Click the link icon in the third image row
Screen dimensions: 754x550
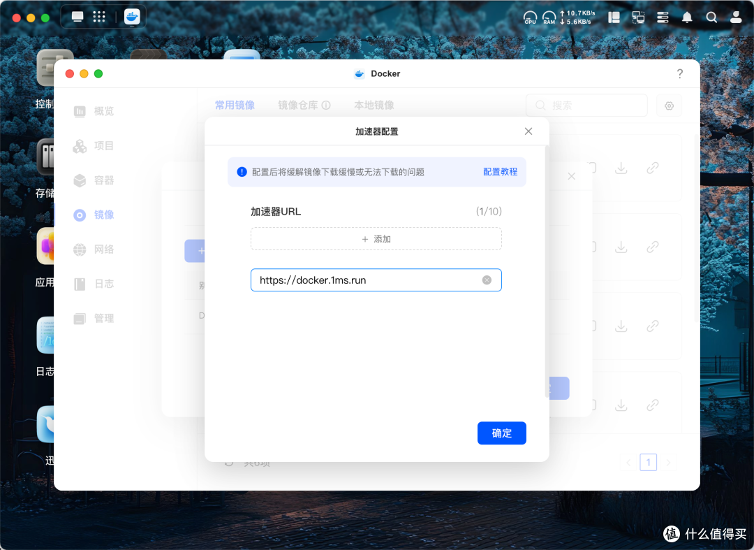pos(653,326)
